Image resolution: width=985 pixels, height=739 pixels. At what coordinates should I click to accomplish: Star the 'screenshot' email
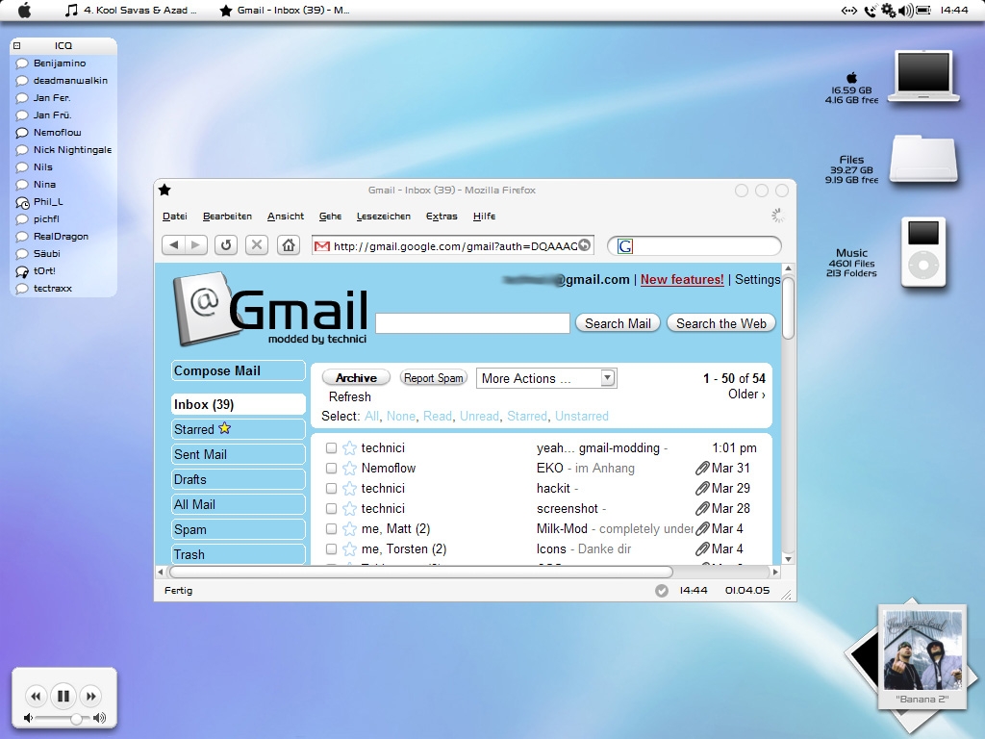coord(350,508)
